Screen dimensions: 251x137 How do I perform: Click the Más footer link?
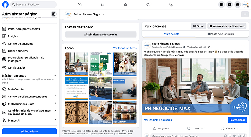pos(130,133)
